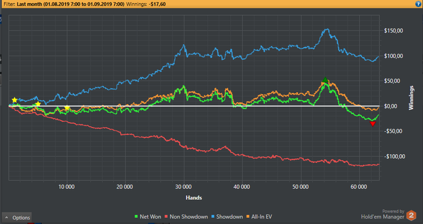
Task: Click the green Net Won legend swatch
Action: [137, 217]
